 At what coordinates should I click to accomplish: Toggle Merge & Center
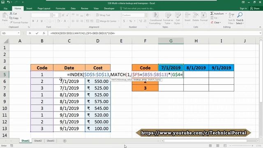(x=106, y=21)
